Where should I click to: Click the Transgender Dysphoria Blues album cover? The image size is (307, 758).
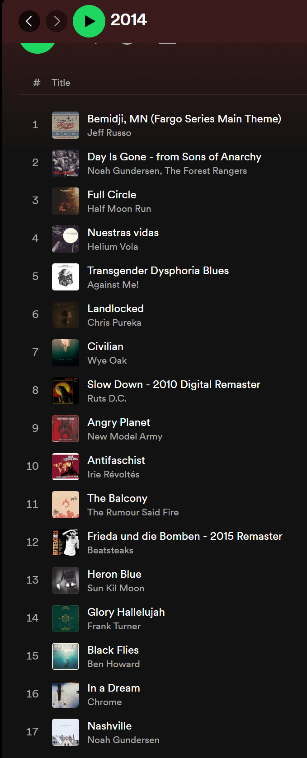[x=66, y=277]
